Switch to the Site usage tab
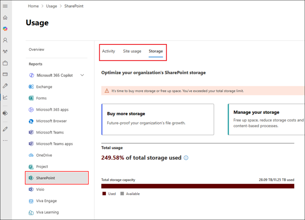Image resolution: width=305 pixels, height=220 pixels. [x=132, y=51]
